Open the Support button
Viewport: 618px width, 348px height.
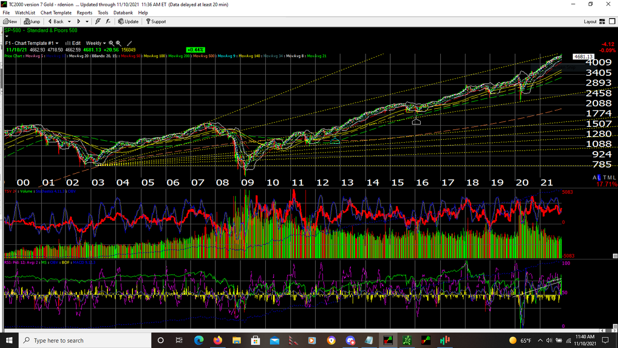[x=156, y=22]
